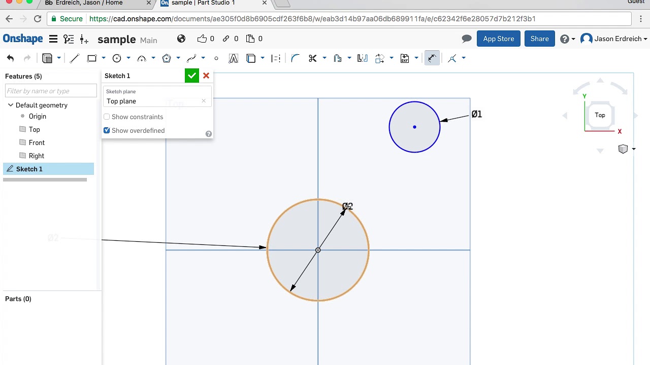
Task: Click the Trim scissors tool
Action: [x=313, y=58]
